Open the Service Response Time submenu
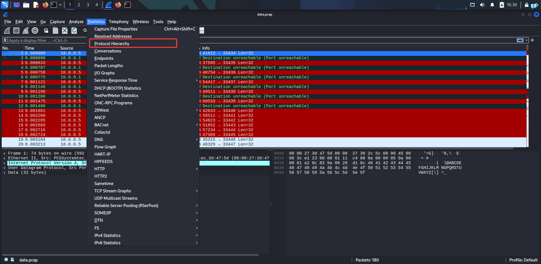Viewport: 541px width, 264px height. [x=143, y=80]
